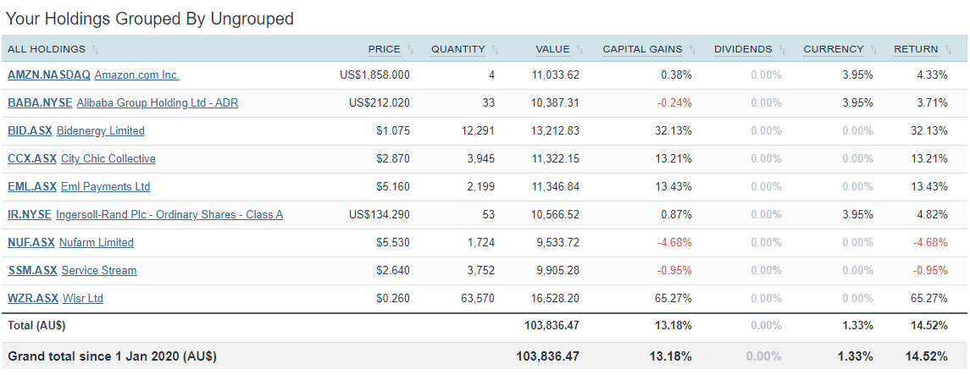Open Eml Payments Ltd holding link
Viewport: 970px width, 375px height.
(x=105, y=186)
